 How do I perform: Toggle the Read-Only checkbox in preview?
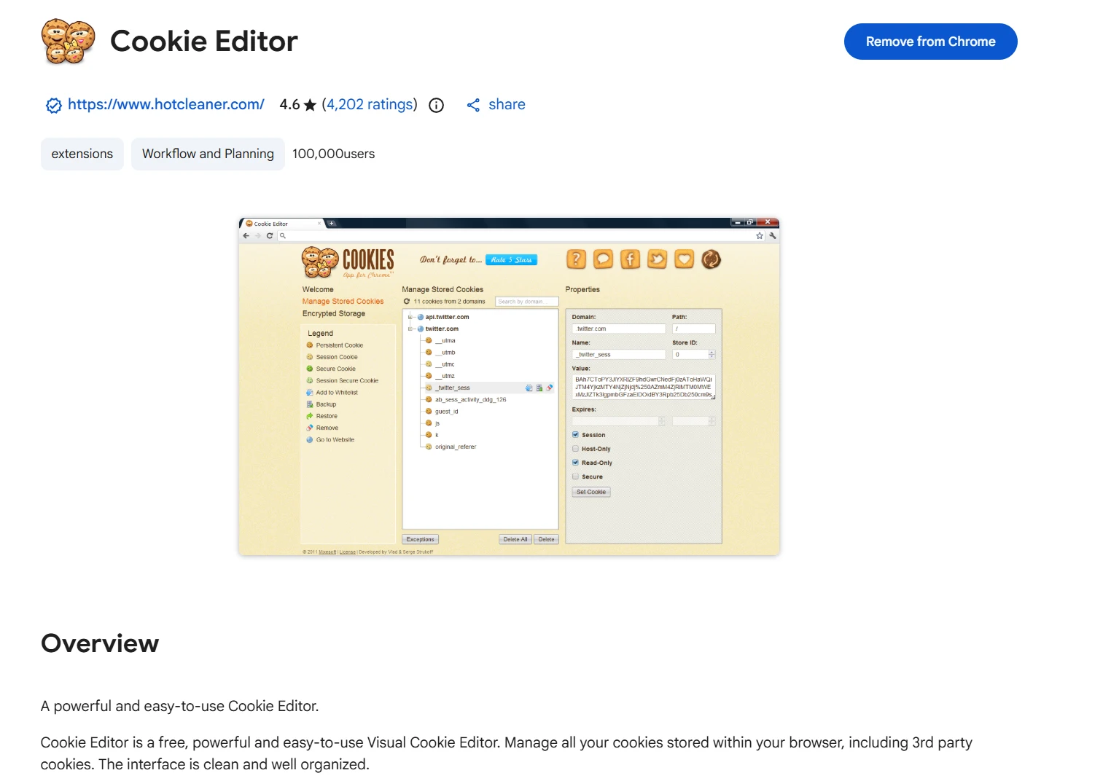point(575,463)
